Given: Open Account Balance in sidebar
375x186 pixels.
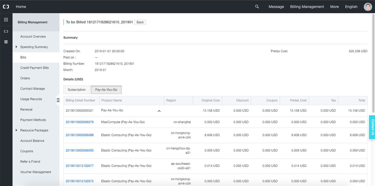Looking at the screenshot, I should point(32,141).
